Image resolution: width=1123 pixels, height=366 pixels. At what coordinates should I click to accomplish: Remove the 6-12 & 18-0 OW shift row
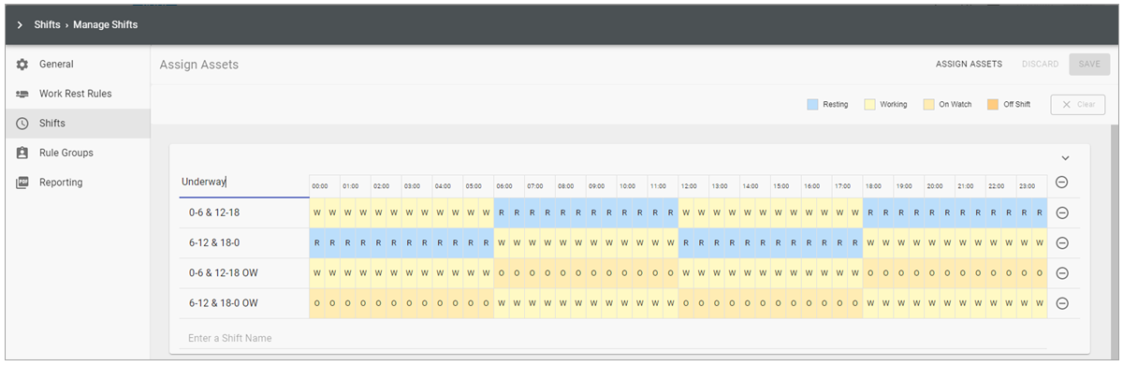(1061, 303)
